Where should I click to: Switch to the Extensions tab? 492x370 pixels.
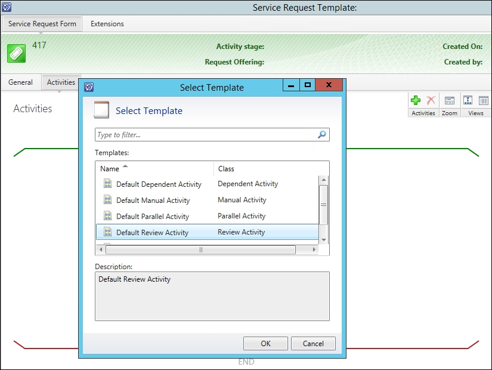(107, 23)
